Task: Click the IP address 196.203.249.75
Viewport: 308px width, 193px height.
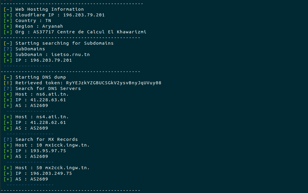Action: point(51,173)
